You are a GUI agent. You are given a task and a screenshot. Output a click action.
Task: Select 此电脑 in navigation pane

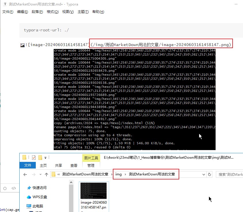[38, 206]
